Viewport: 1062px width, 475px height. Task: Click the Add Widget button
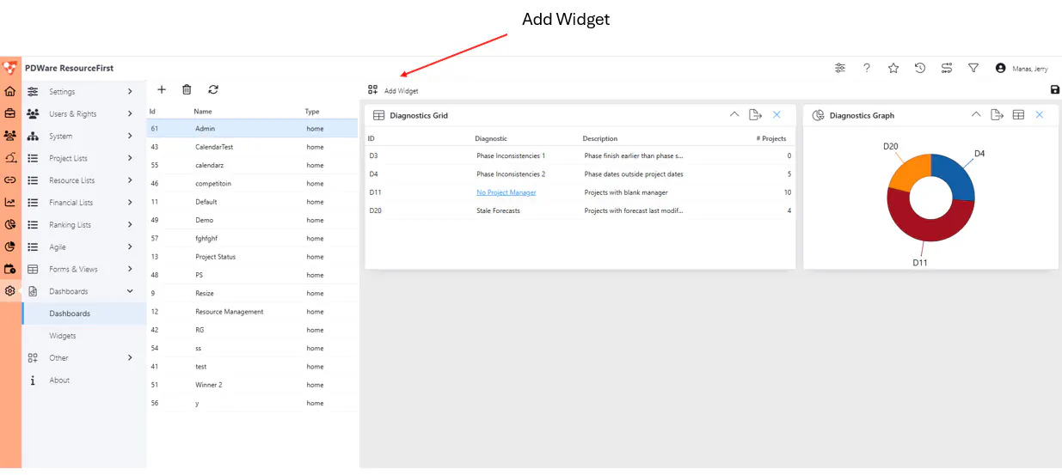(x=393, y=90)
